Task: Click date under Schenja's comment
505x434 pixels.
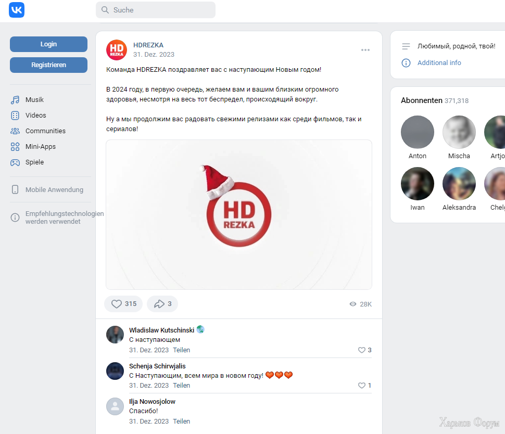Action: tap(149, 386)
